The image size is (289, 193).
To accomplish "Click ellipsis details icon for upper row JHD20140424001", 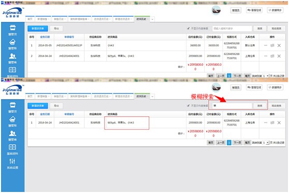I will tap(266, 56).
